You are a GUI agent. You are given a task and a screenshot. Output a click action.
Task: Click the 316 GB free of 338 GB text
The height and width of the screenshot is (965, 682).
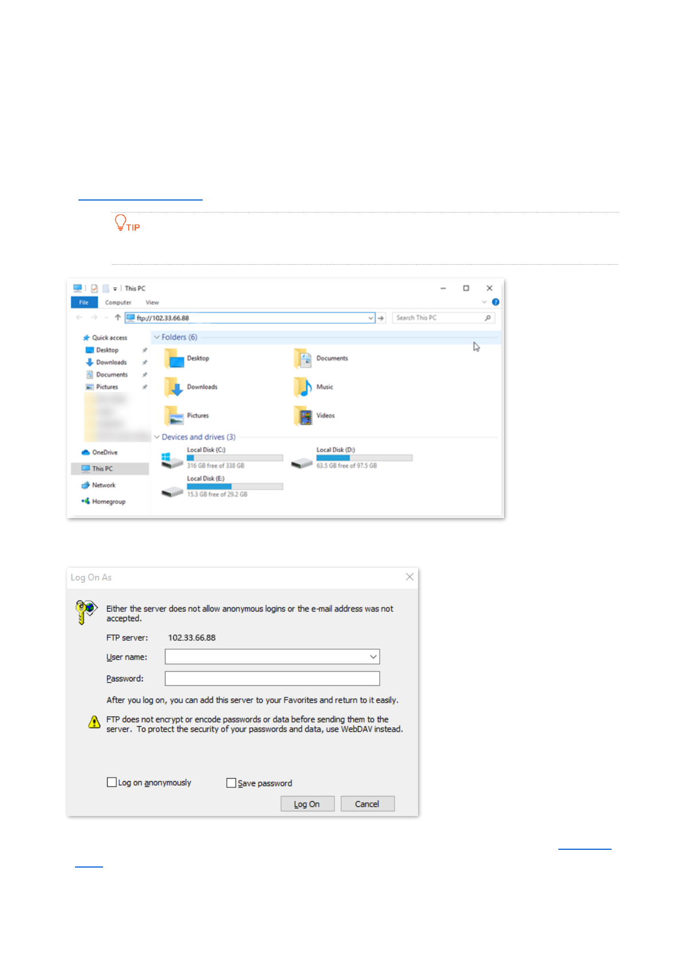[x=216, y=466]
